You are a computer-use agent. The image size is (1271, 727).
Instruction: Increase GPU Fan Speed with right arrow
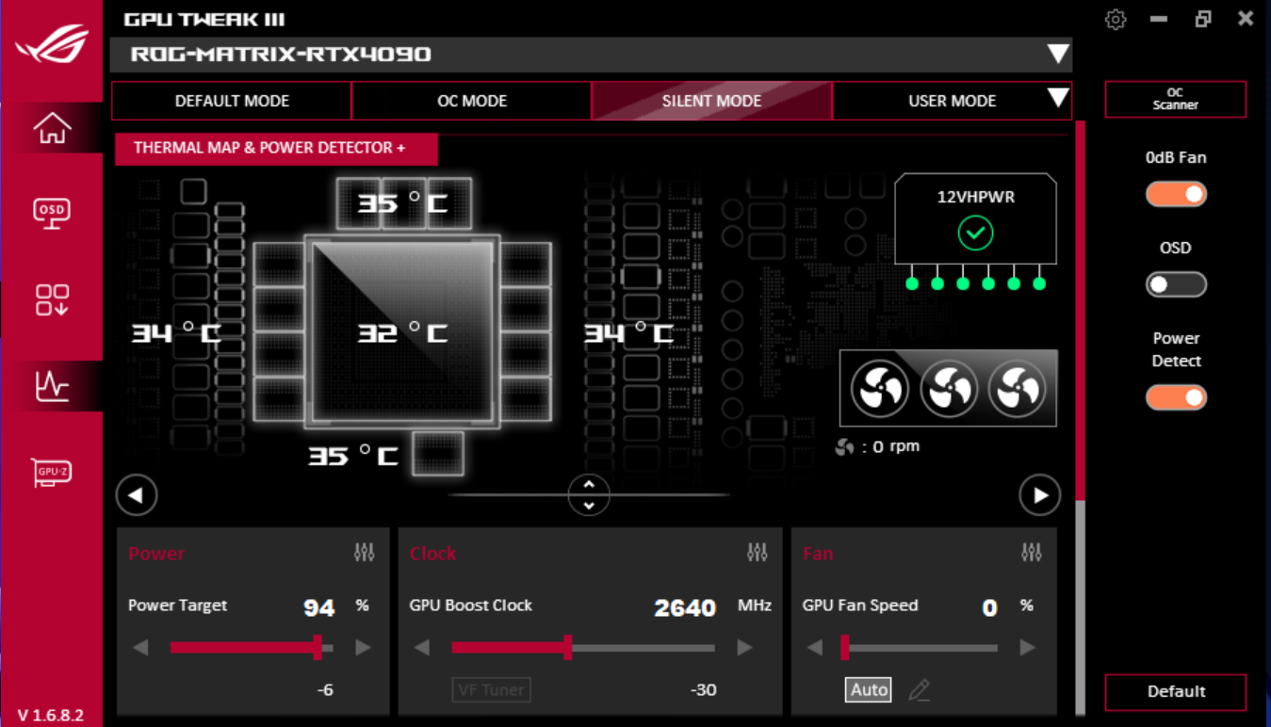click(1028, 648)
